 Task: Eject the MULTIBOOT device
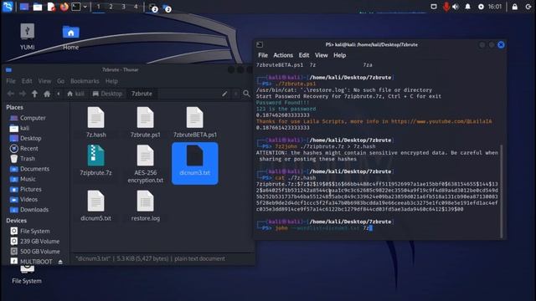coord(60,262)
